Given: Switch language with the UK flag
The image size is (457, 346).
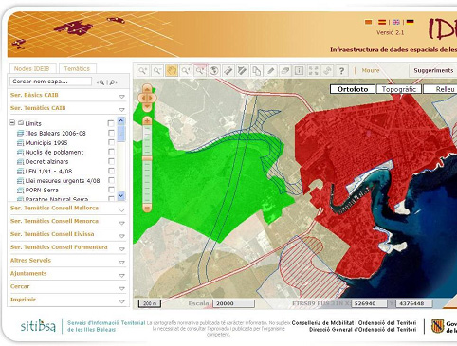Looking at the screenshot, I should pos(396,22).
